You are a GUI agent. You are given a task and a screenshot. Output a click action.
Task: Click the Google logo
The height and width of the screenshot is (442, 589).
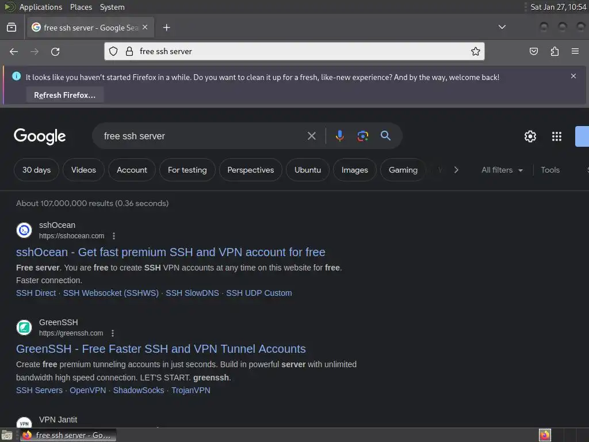[x=40, y=136]
